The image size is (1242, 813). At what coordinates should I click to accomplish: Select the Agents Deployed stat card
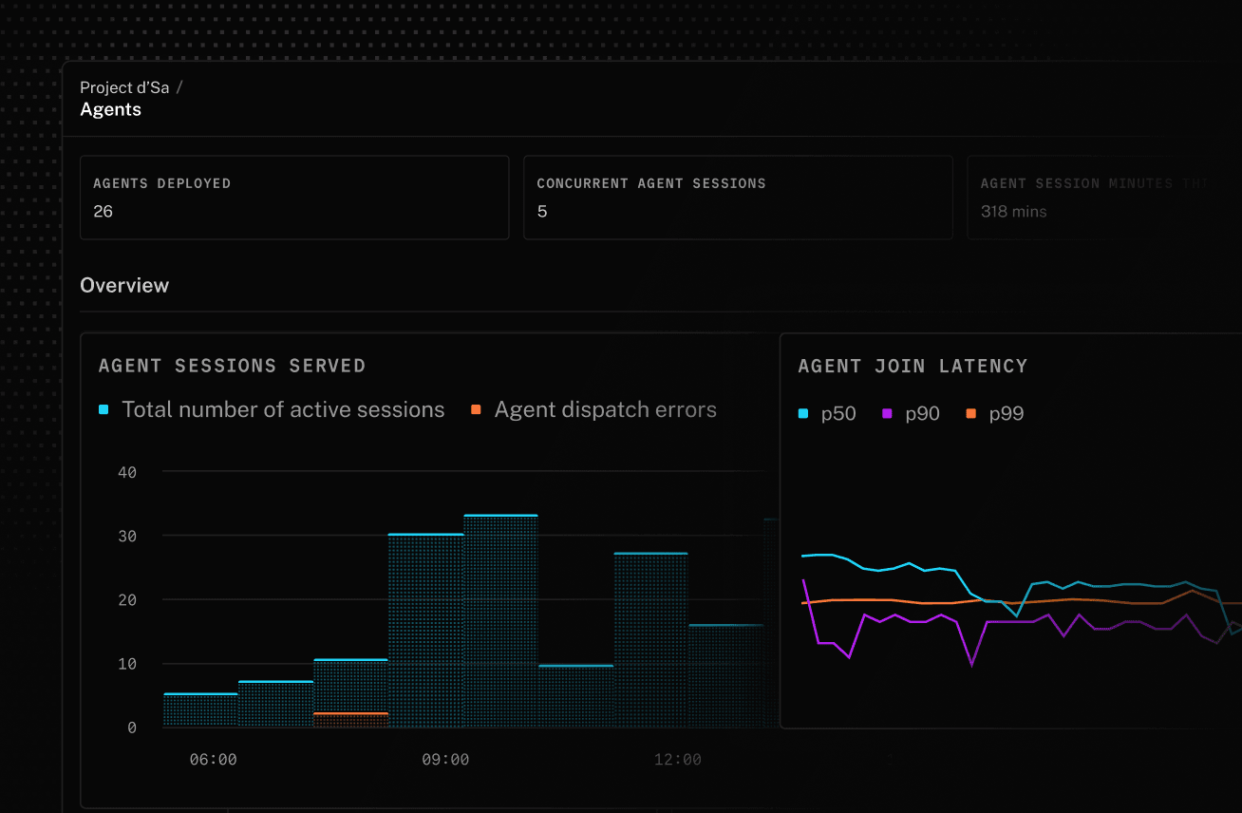coord(294,198)
